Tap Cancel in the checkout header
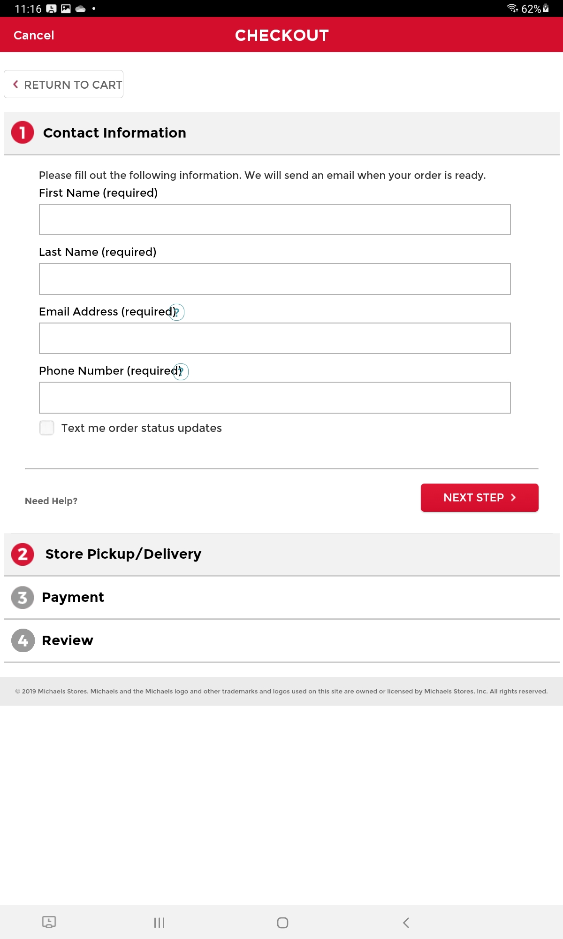 pyautogui.click(x=34, y=35)
